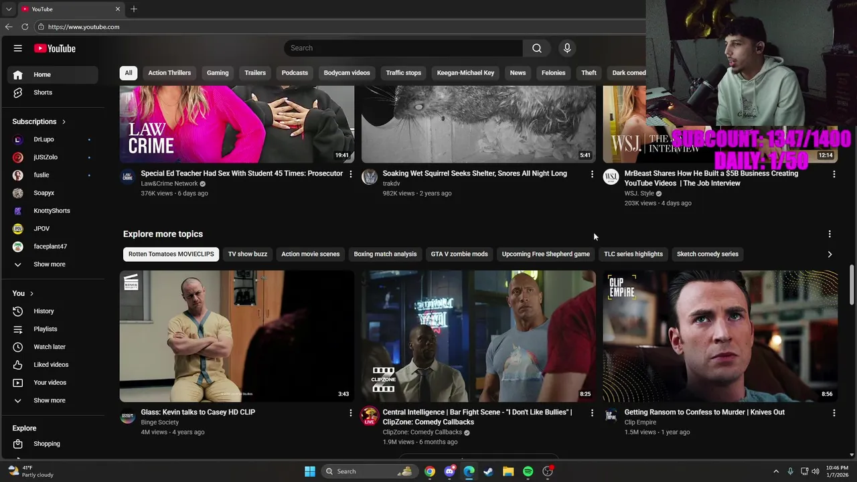Open options for Soaking Wet Squirrel video

pyautogui.click(x=592, y=174)
